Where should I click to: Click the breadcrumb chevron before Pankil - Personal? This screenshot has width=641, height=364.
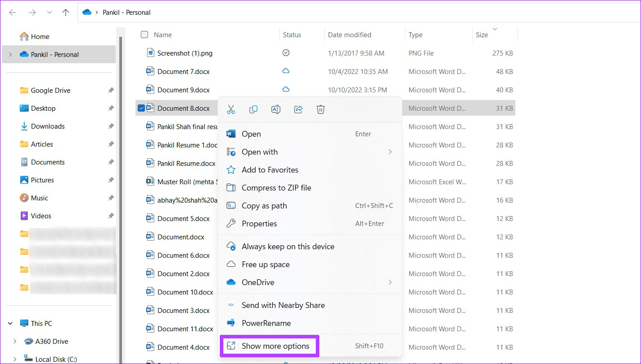click(x=96, y=13)
